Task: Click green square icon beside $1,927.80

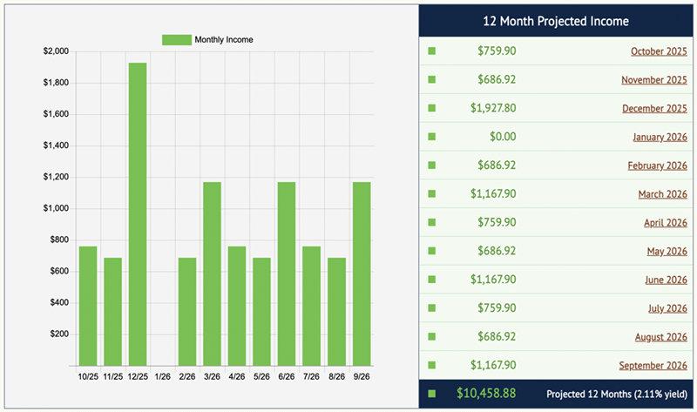Action: coord(431,109)
